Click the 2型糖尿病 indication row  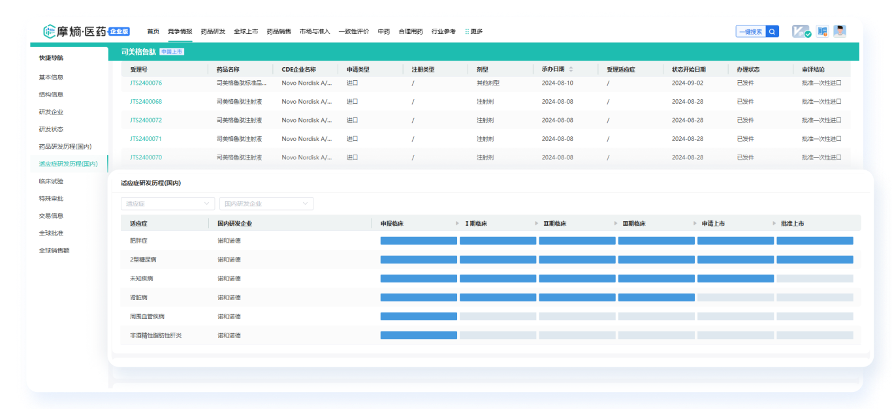[x=490, y=260]
